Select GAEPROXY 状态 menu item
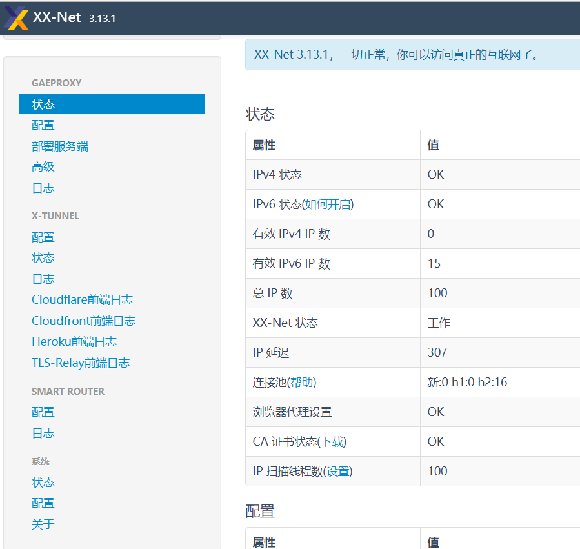Screen dimensions: 580x549 [x=112, y=104]
